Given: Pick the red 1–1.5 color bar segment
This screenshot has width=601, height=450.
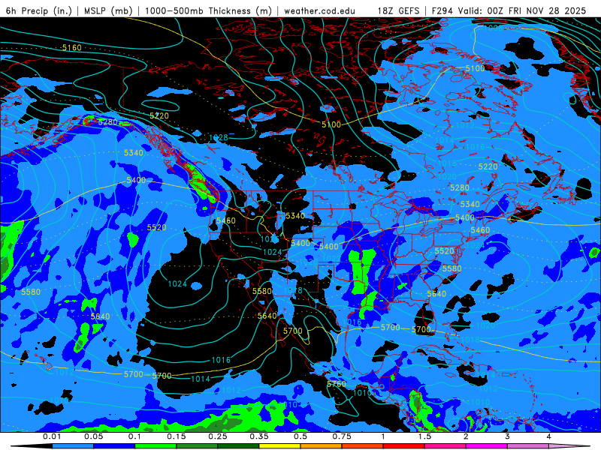Looking at the screenshot, I should click(x=404, y=446).
